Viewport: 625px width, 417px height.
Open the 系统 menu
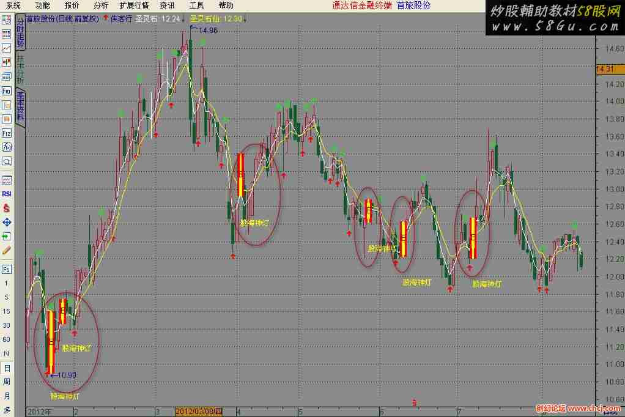coord(13,5)
